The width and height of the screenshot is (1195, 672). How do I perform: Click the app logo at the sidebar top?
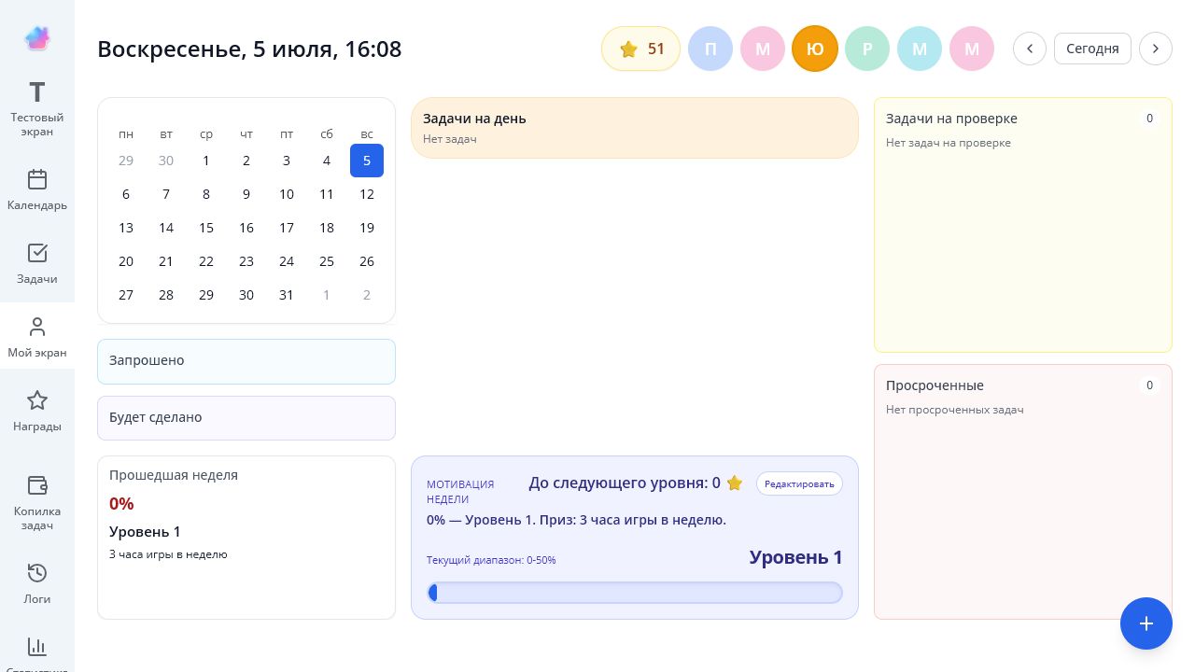(37, 38)
